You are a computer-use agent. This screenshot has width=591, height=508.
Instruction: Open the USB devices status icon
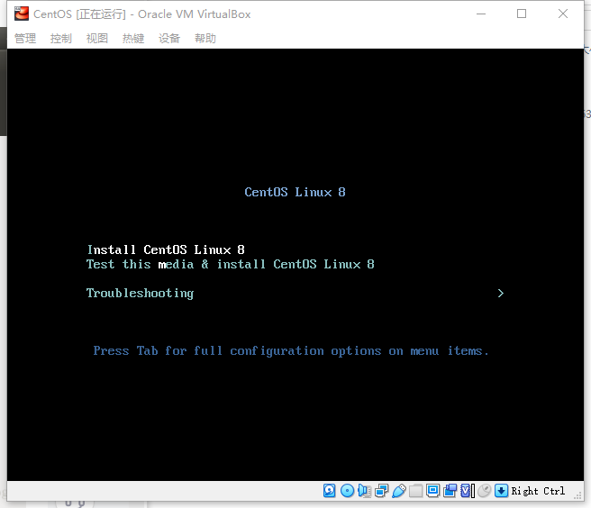399,491
